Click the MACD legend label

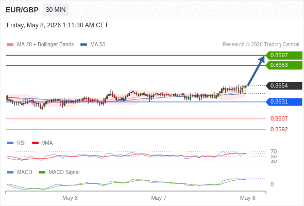[x=24, y=173]
